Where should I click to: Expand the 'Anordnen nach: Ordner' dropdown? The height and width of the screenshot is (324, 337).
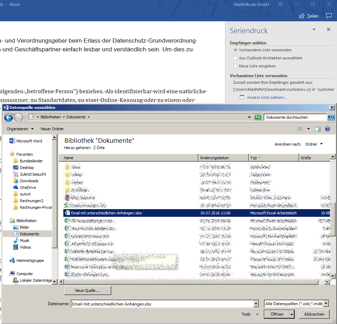tap(314, 144)
